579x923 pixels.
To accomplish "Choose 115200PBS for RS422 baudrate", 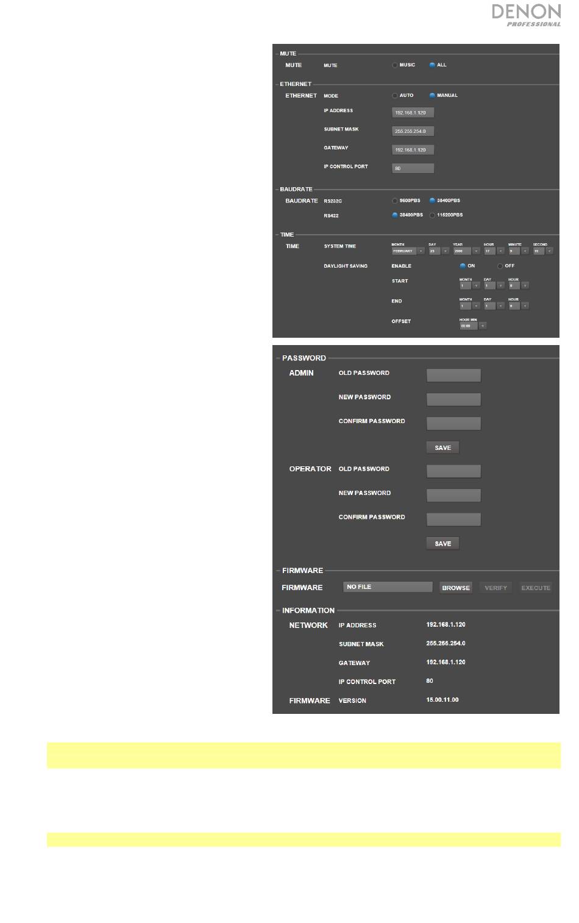I will pos(432,215).
